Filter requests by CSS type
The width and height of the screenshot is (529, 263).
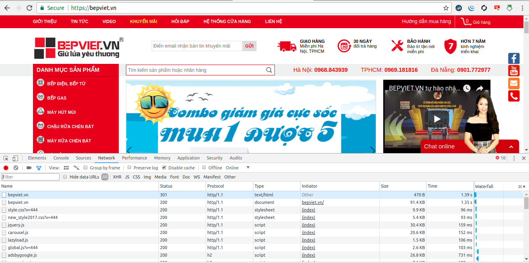pos(137,177)
